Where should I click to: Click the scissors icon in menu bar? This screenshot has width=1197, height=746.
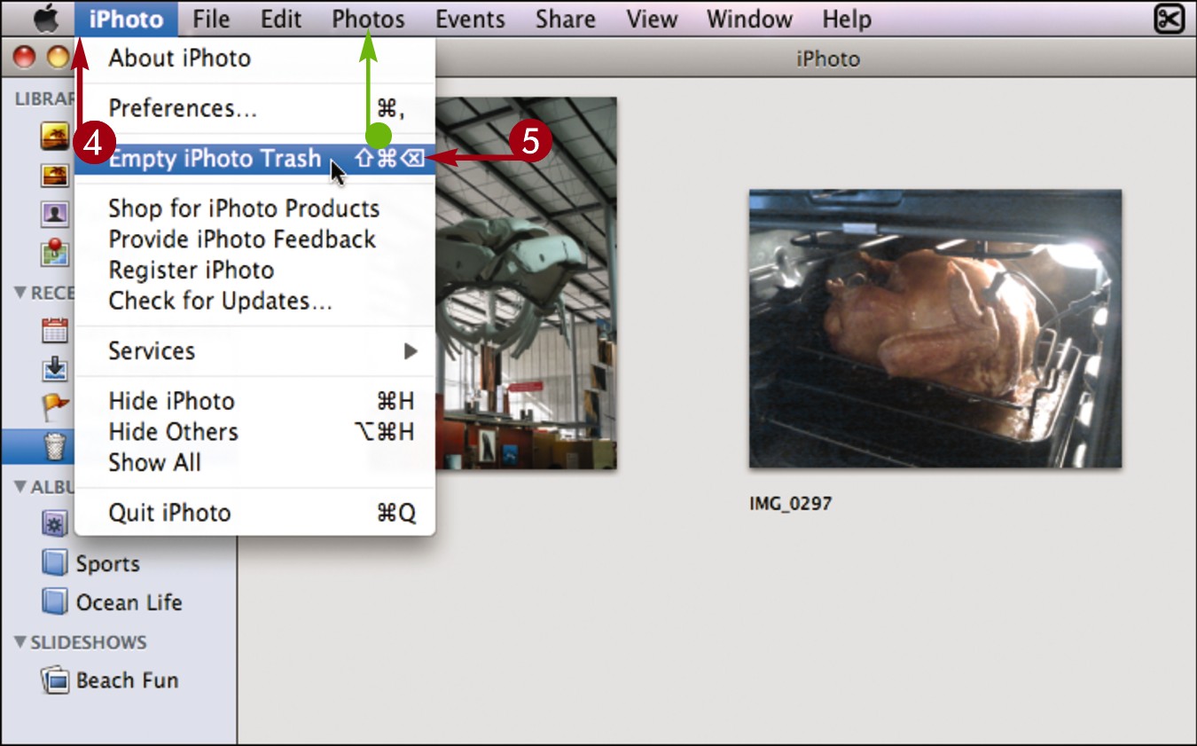tap(1170, 19)
